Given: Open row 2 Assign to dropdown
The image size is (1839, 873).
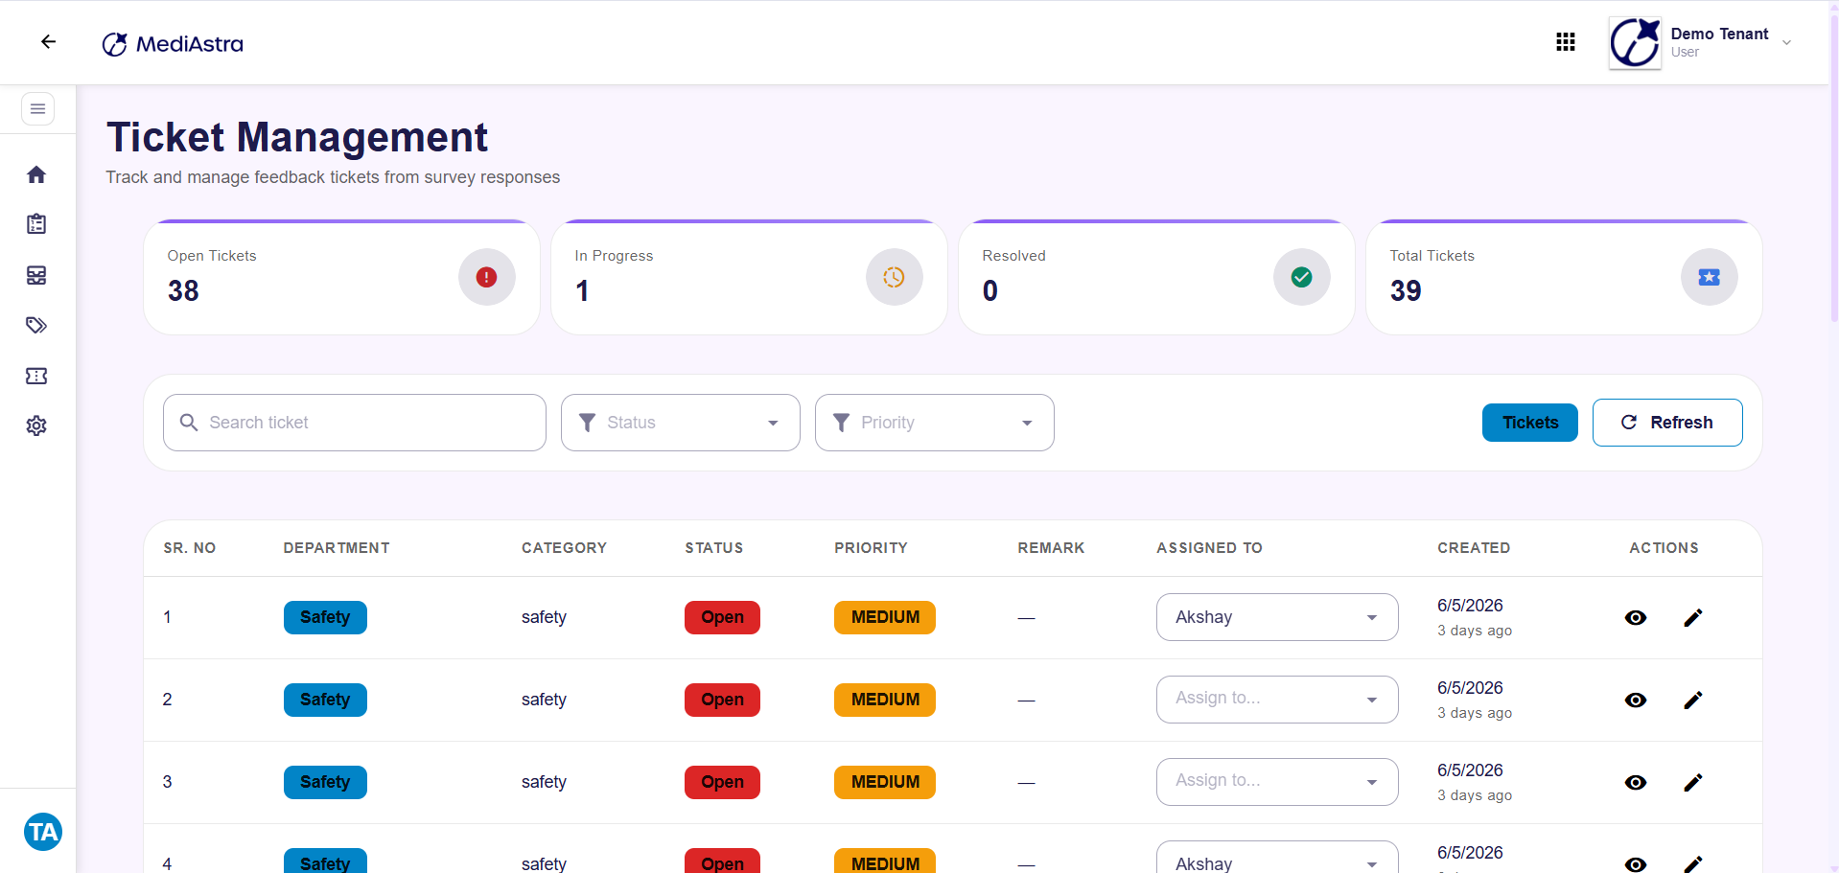Looking at the screenshot, I should coord(1277,700).
